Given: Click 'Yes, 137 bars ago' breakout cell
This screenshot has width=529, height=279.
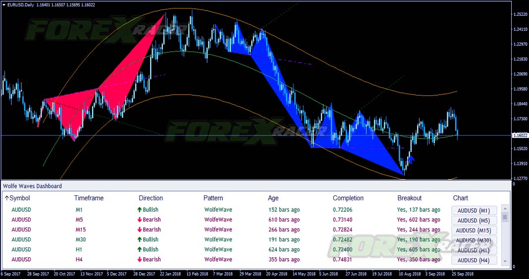Looking at the screenshot, I should pyautogui.click(x=419, y=210).
